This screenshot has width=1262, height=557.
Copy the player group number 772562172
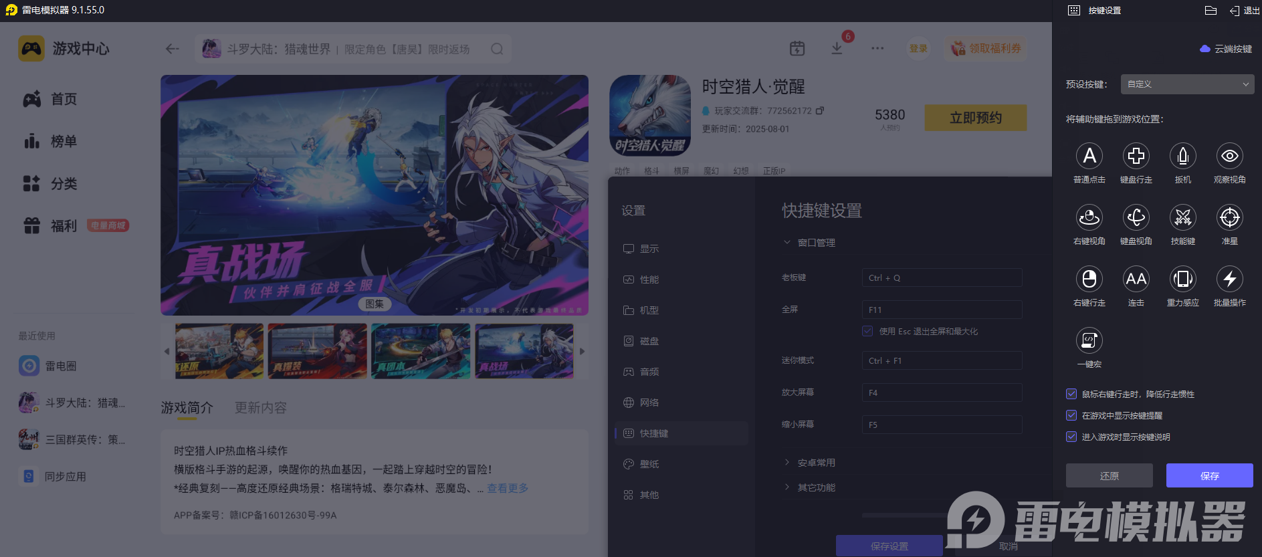[x=820, y=110]
